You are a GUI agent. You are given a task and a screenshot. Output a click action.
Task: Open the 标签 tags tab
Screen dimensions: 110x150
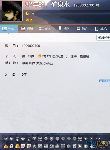[64, 29]
